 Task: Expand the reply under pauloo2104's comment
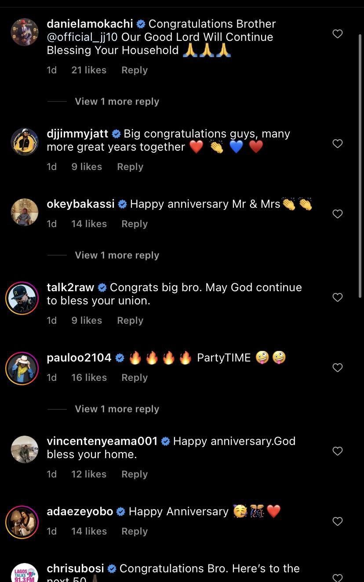point(116,408)
